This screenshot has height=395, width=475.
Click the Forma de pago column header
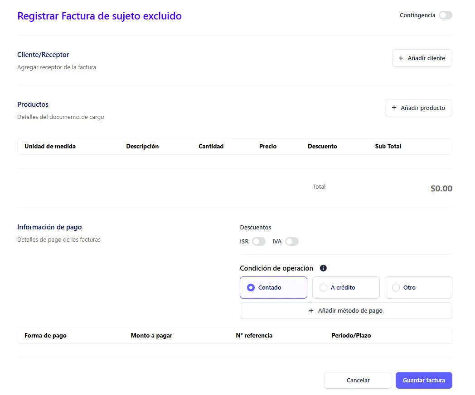click(45, 336)
